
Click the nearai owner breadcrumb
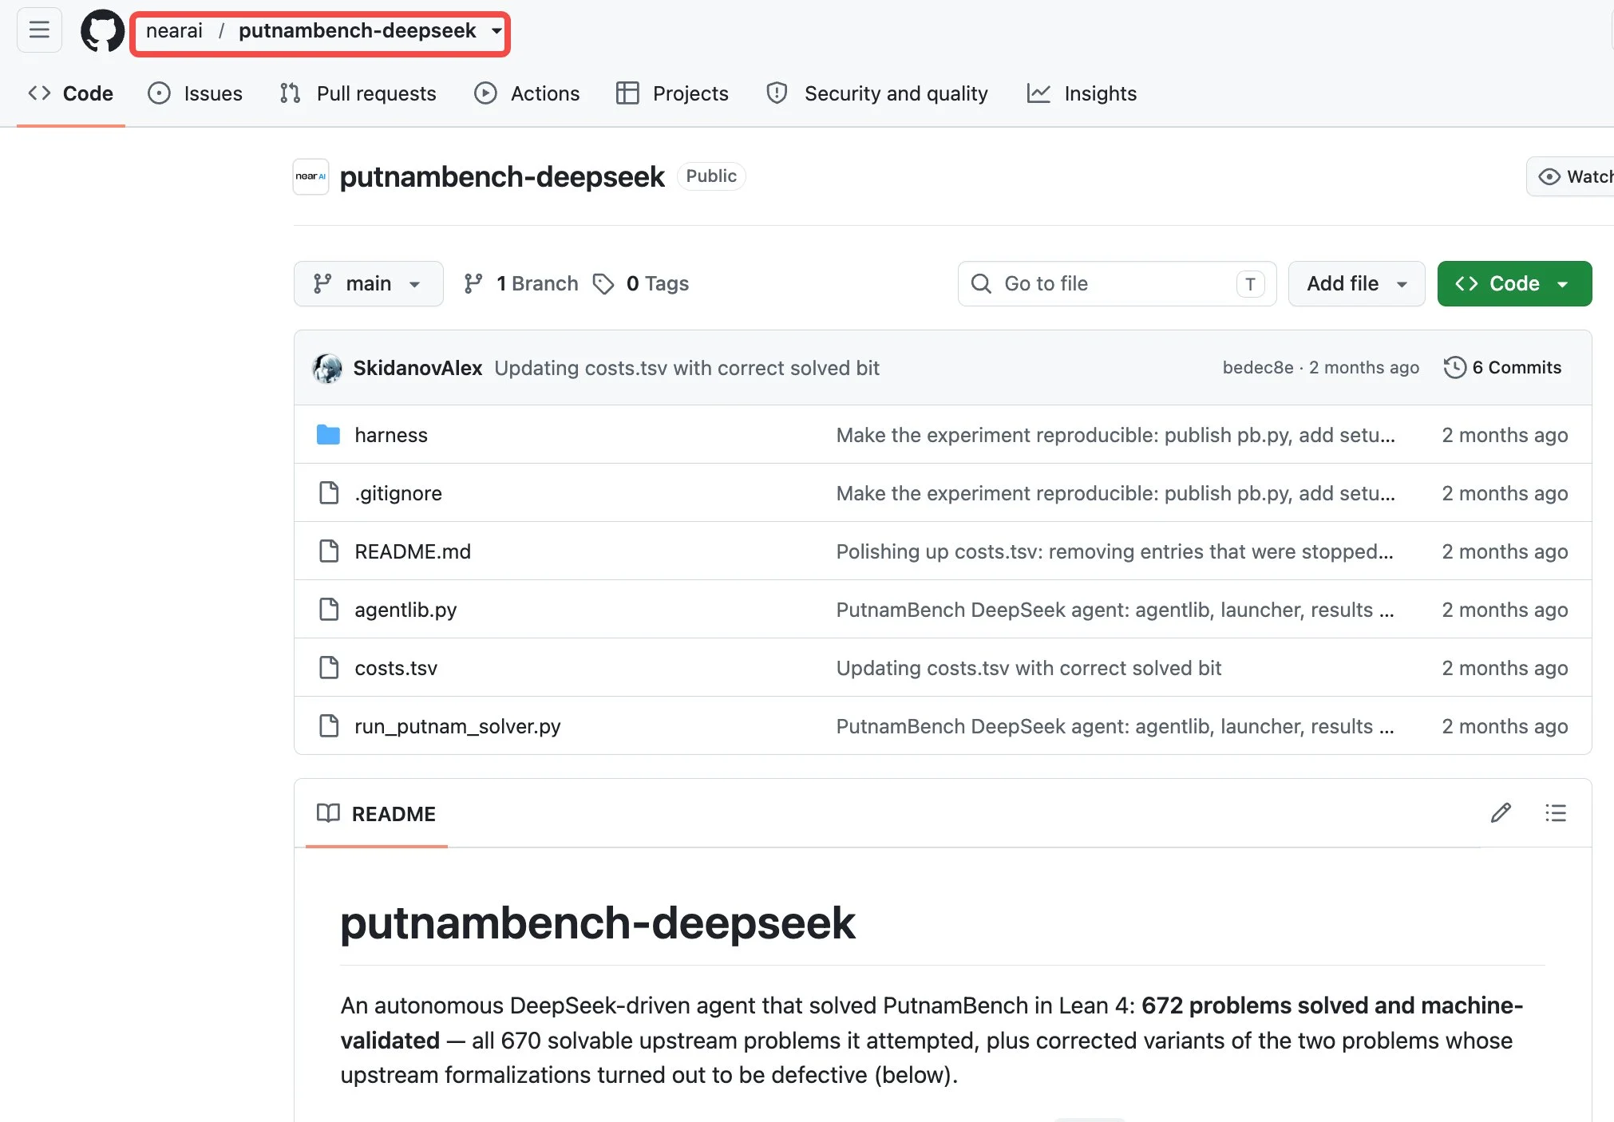click(174, 30)
